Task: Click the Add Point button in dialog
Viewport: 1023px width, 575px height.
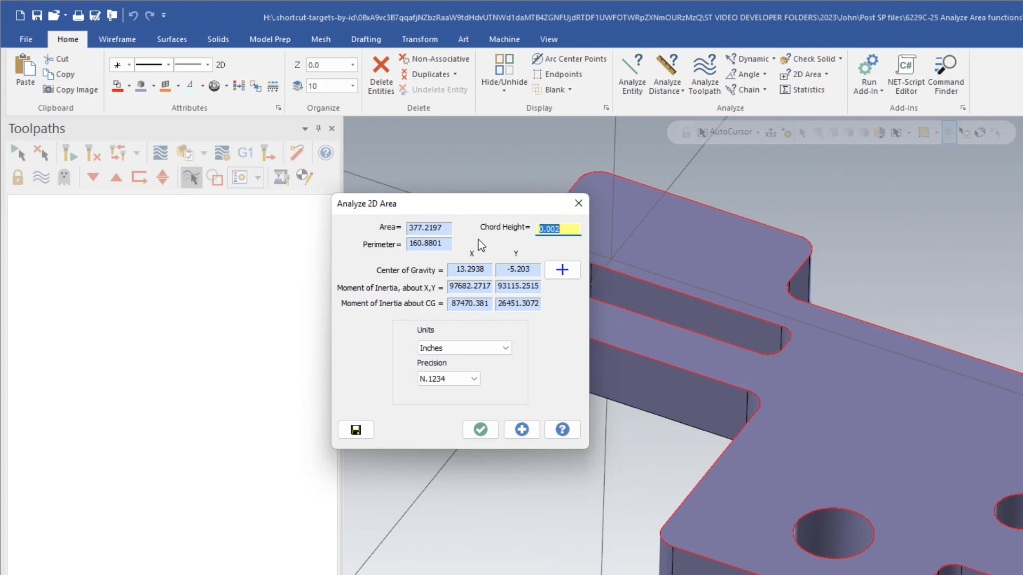Action: [563, 269]
